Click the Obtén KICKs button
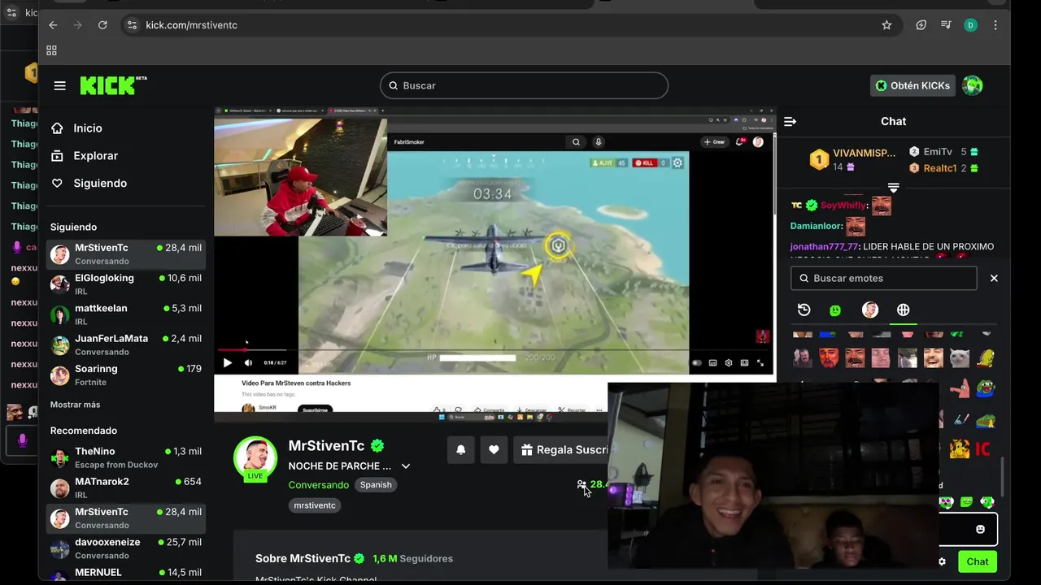 coord(913,85)
